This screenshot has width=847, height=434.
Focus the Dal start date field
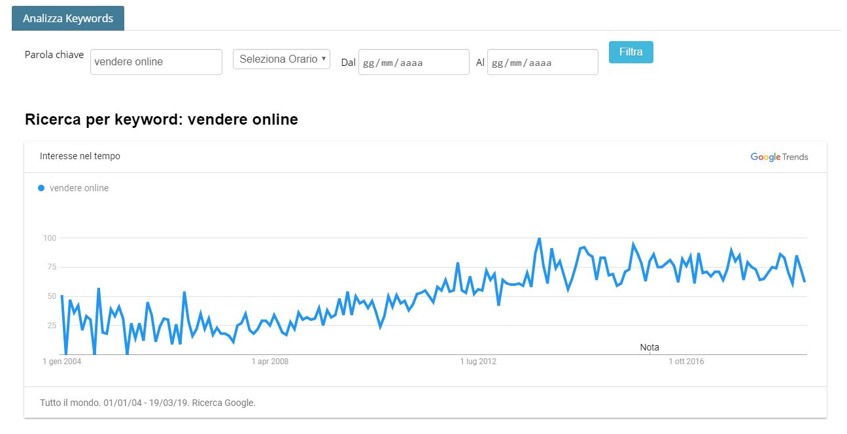414,62
